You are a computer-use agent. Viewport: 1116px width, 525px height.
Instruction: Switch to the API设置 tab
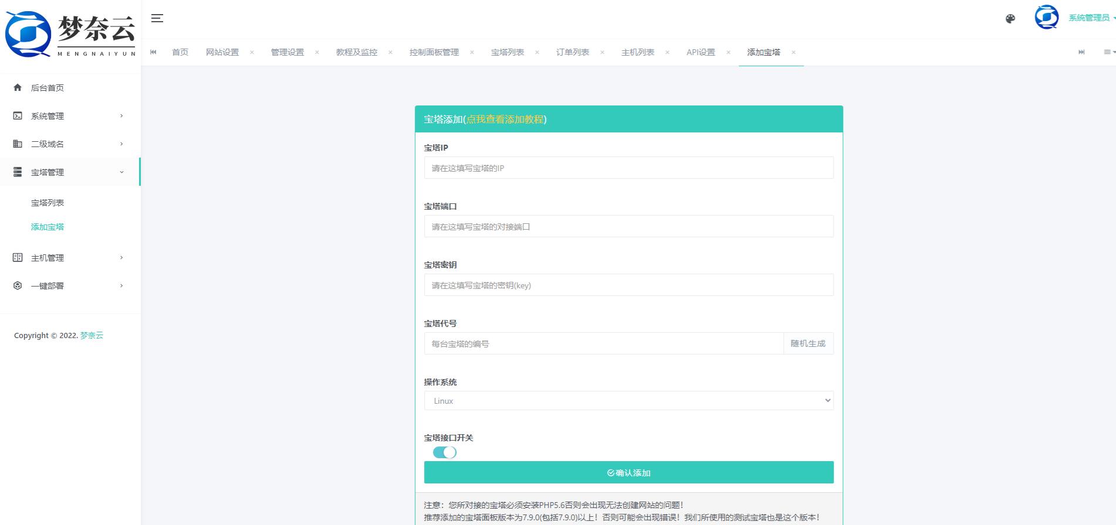point(701,53)
